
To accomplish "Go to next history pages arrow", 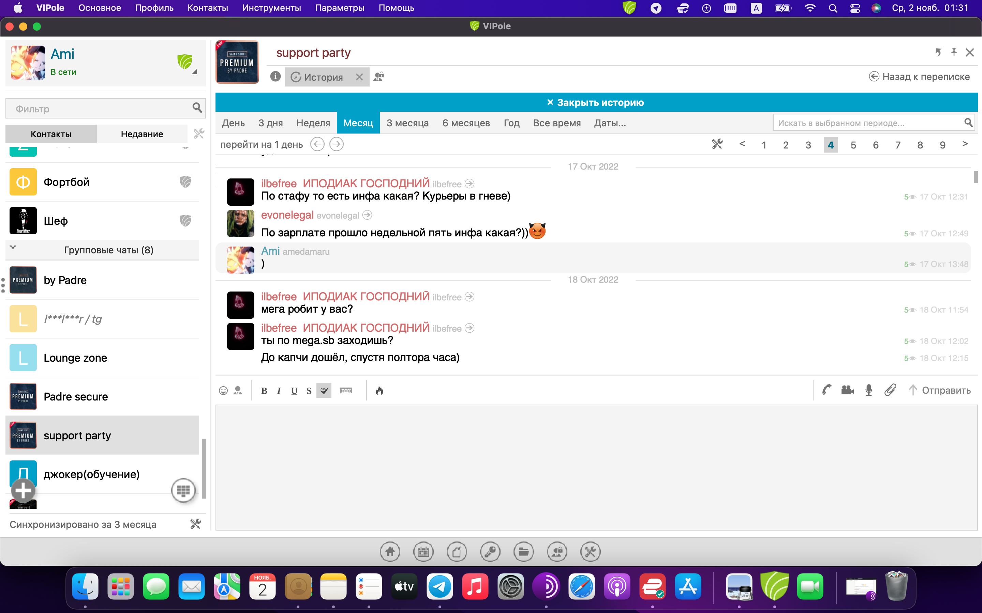I will tap(965, 144).
